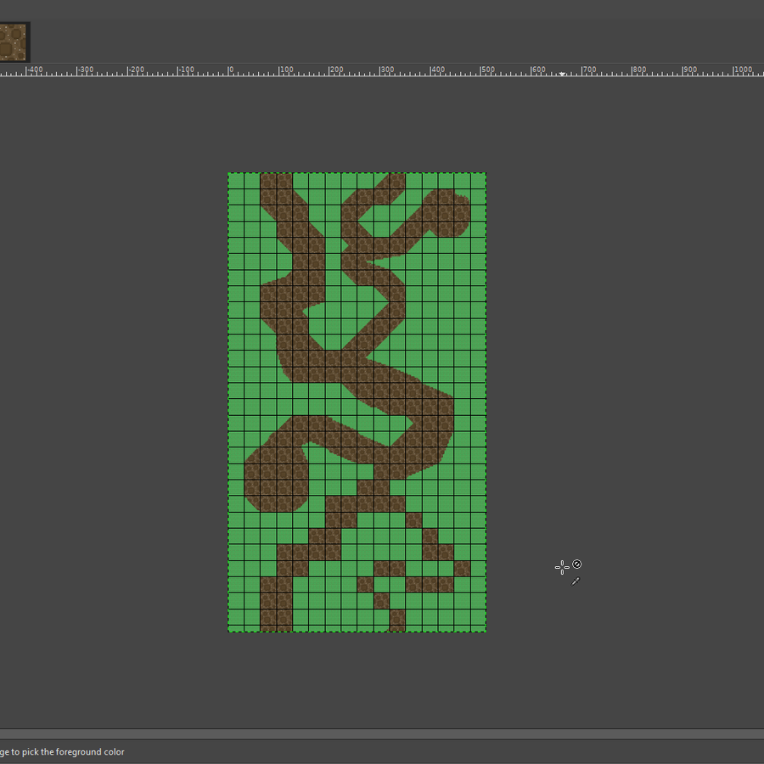Select the dirt-texture image tab thumbnail
The width and height of the screenshot is (764, 764).
click(13, 42)
